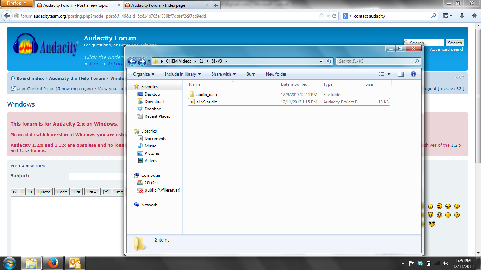Toggle the preview pane icon
The width and height of the screenshot is (481, 270).
pos(401,74)
